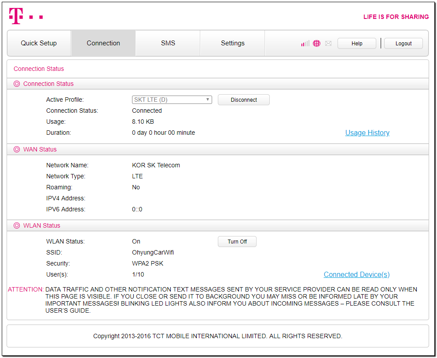Click the WAN Status section circle icon
Image resolution: width=437 pixels, height=358 pixels.
[x=17, y=149]
